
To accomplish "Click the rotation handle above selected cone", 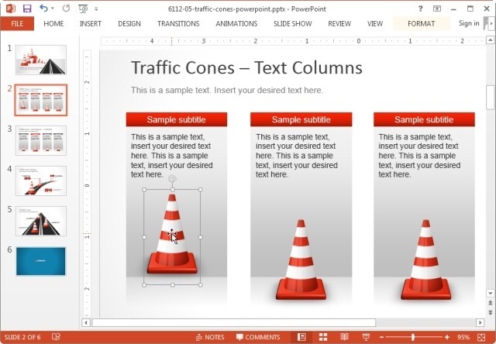I will pyautogui.click(x=172, y=180).
